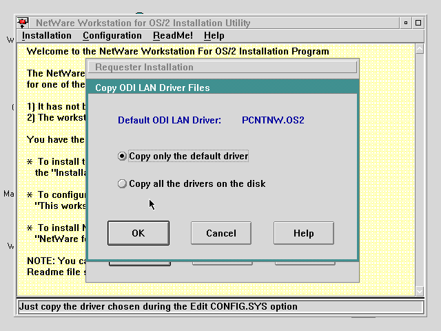Click the Copy ODI LAN Driver Files title

coord(152,88)
